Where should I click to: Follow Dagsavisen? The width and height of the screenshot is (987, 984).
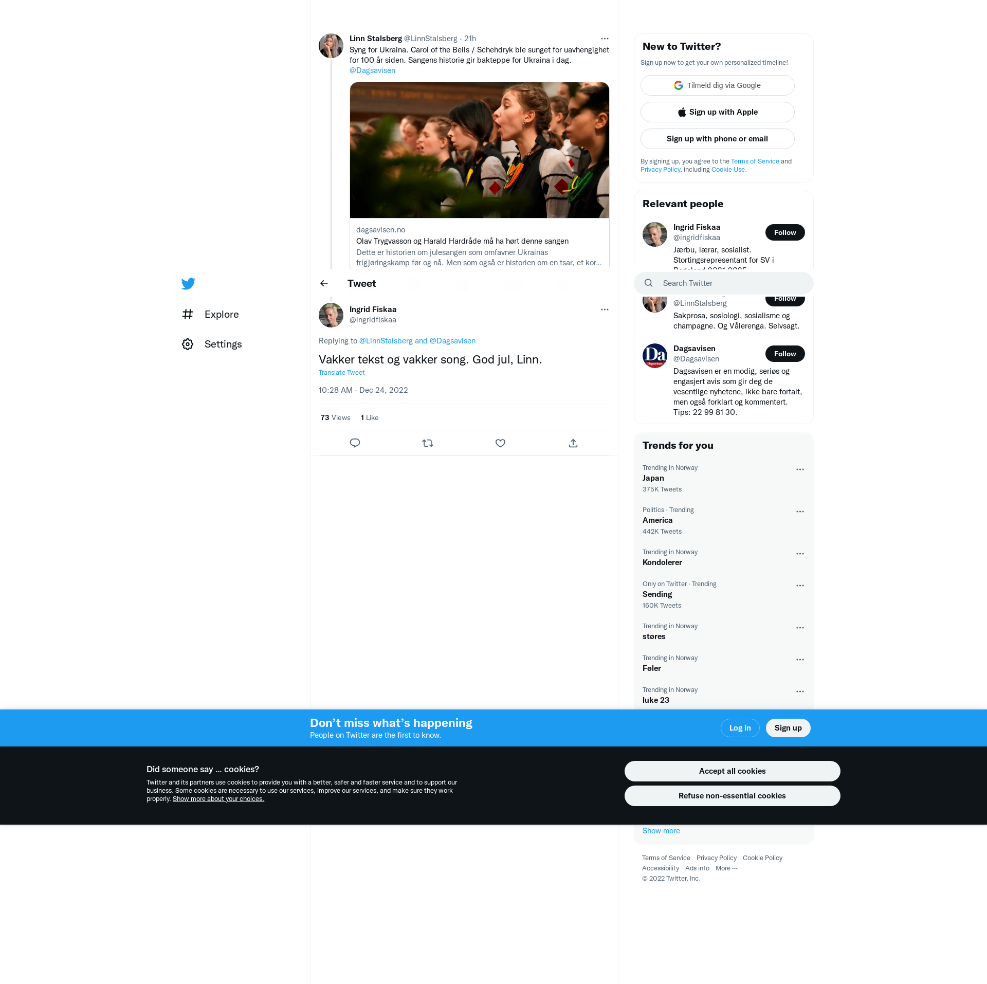coord(785,354)
